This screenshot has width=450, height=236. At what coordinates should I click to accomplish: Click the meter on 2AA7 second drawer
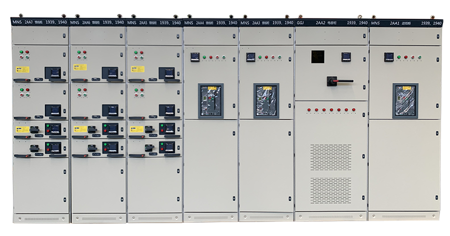tap(55, 110)
